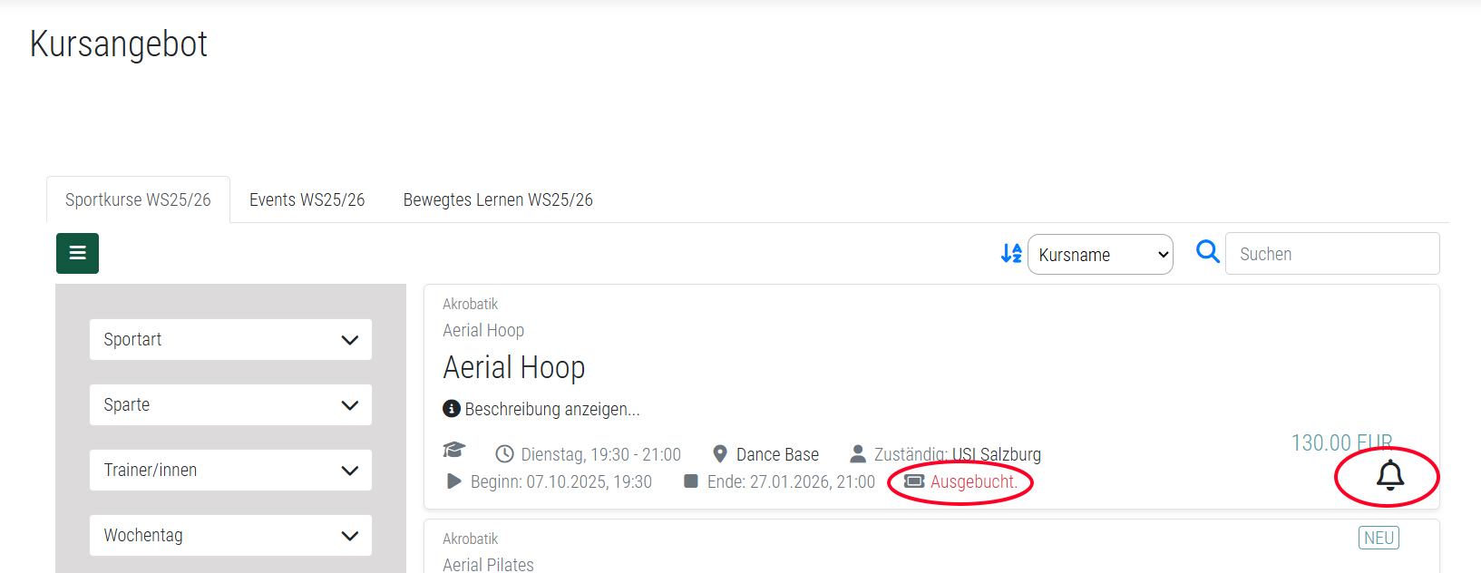The image size is (1481, 573).
Task: Click into the Suchen search field
Action: (x=1331, y=254)
